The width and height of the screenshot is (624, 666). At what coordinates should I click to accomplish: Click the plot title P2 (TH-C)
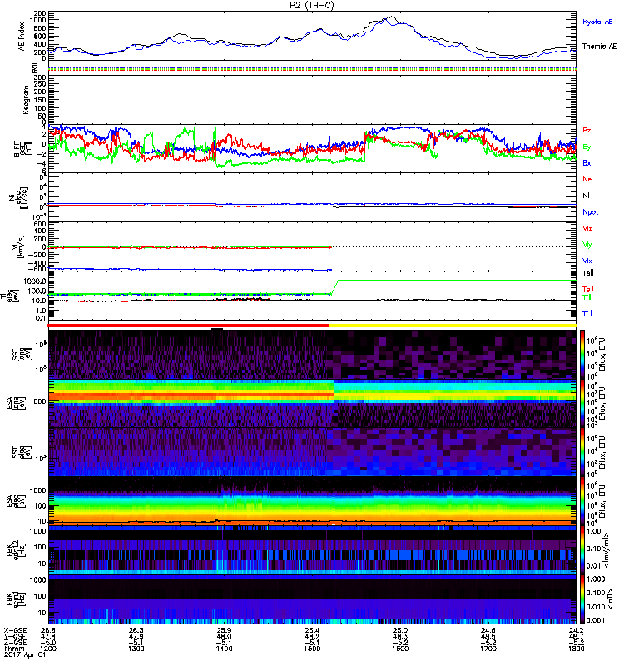tap(312, 5)
